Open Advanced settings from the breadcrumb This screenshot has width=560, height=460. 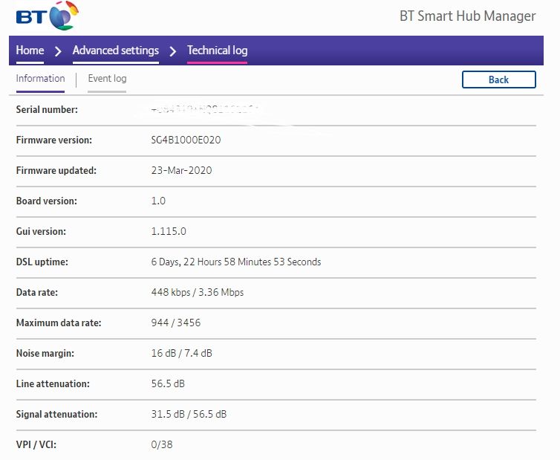tap(115, 51)
